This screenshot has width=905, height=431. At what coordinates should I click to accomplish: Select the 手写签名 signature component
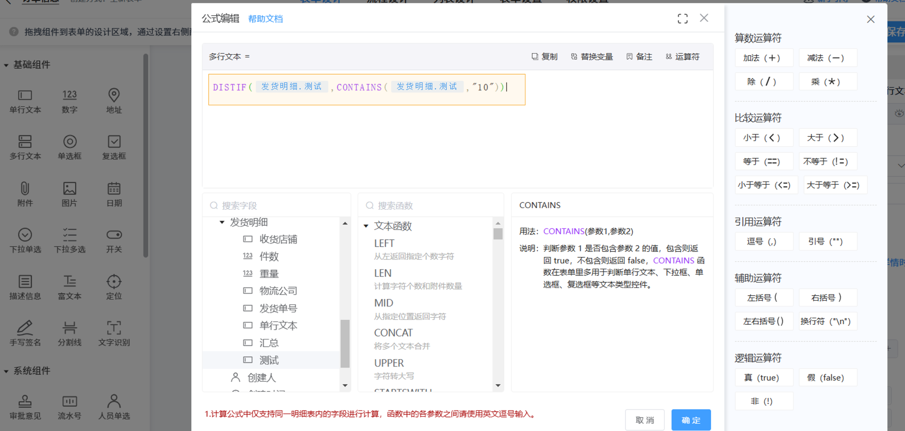(x=25, y=334)
